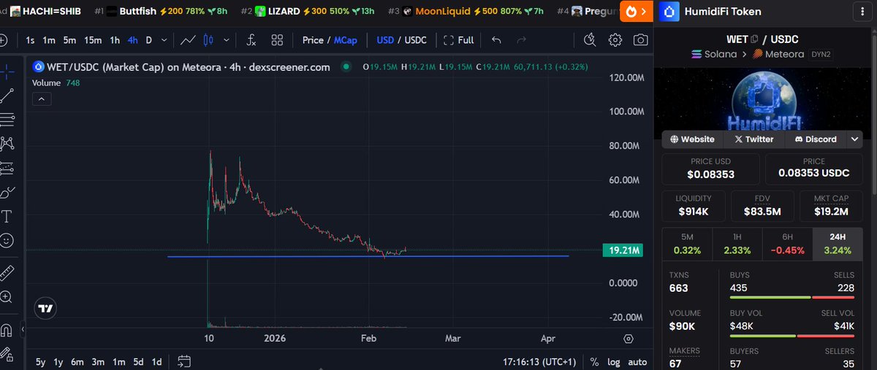Undo the last chart action
This screenshot has width=877, height=370.
click(x=497, y=40)
